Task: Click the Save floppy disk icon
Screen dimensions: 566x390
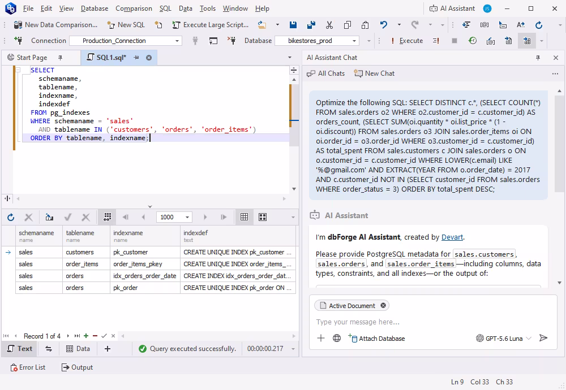Action: point(293,25)
